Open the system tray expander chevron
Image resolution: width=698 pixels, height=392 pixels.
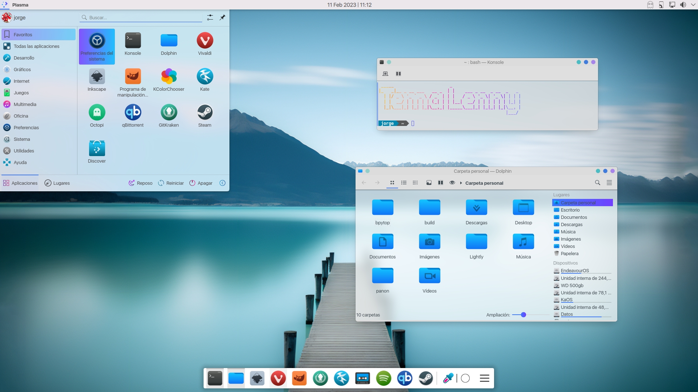[693, 5]
